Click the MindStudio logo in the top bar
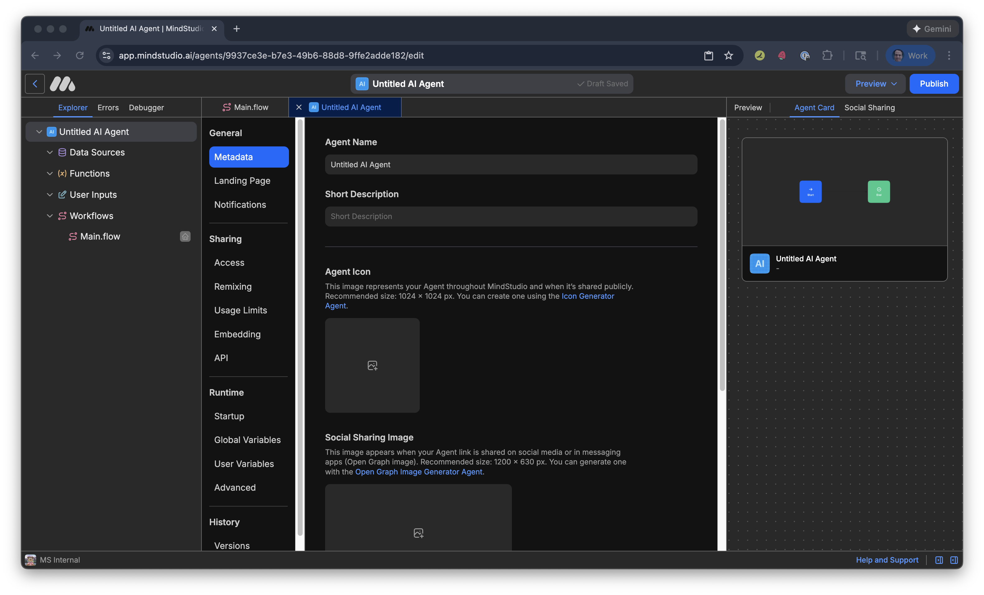The image size is (984, 595). 62,83
